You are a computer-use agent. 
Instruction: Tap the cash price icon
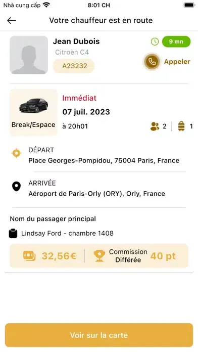coord(29,256)
